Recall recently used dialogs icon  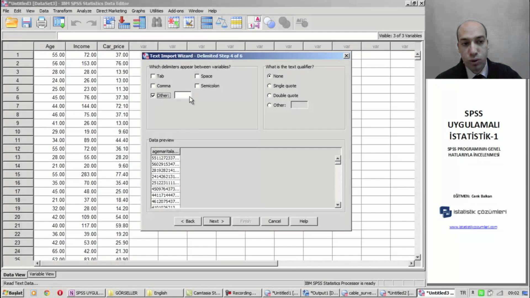pyautogui.click(x=59, y=23)
